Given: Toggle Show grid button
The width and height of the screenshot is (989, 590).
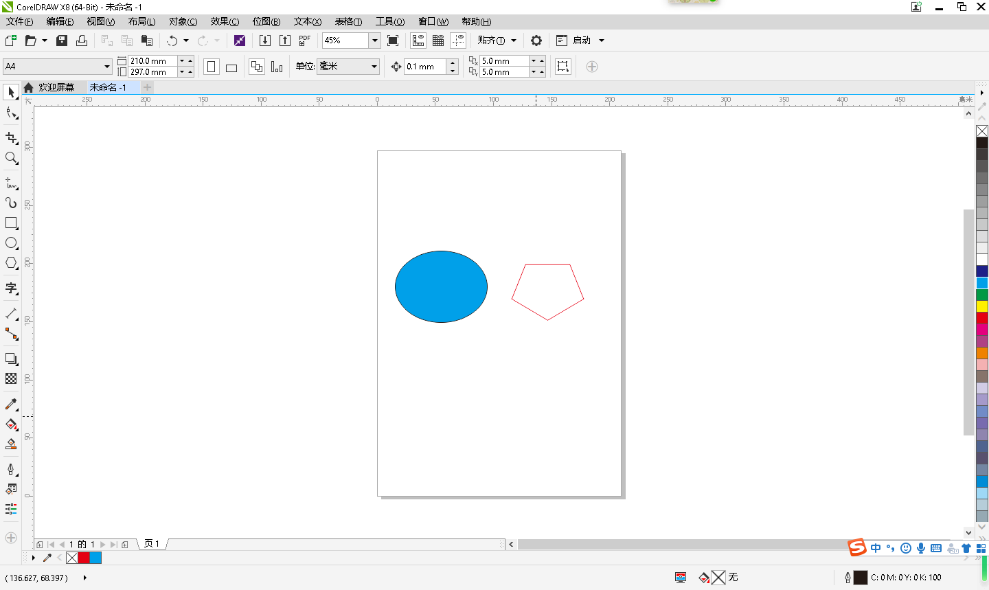Looking at the screenshot, I should click(438, 41).
